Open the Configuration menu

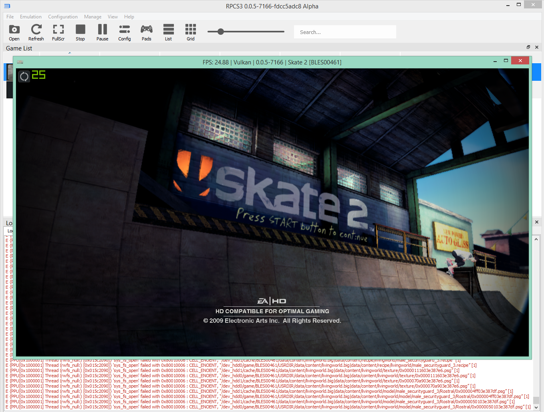click(63, 17)
